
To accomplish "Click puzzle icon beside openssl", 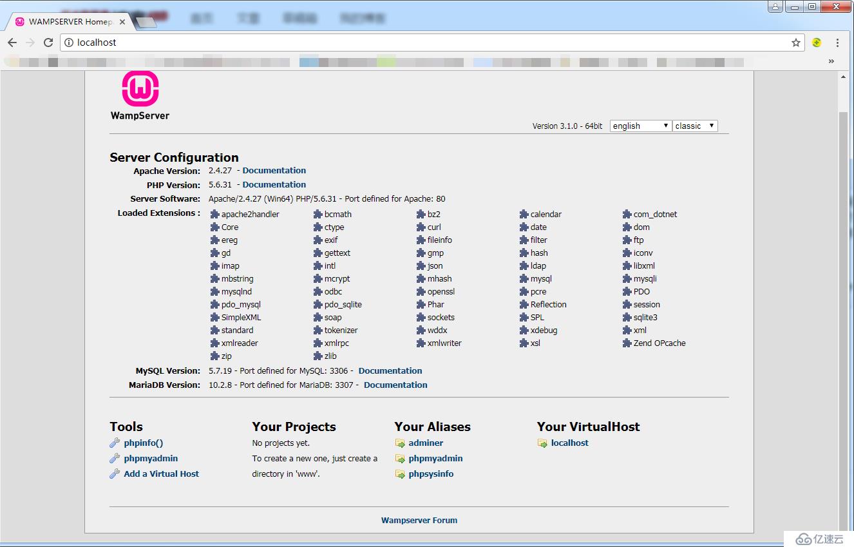I will [421, 291].
